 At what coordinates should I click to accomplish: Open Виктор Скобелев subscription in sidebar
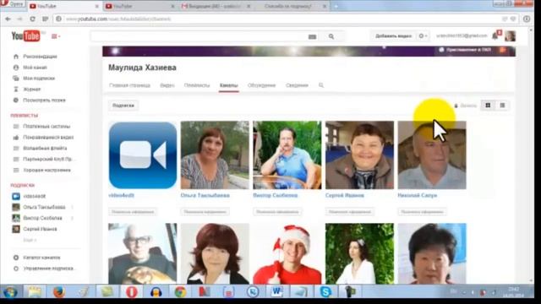[42, 218]
